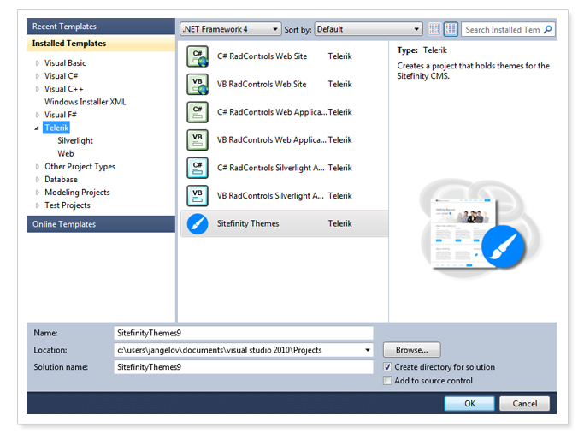Expand the Other Project Types node

coord(38,167)
